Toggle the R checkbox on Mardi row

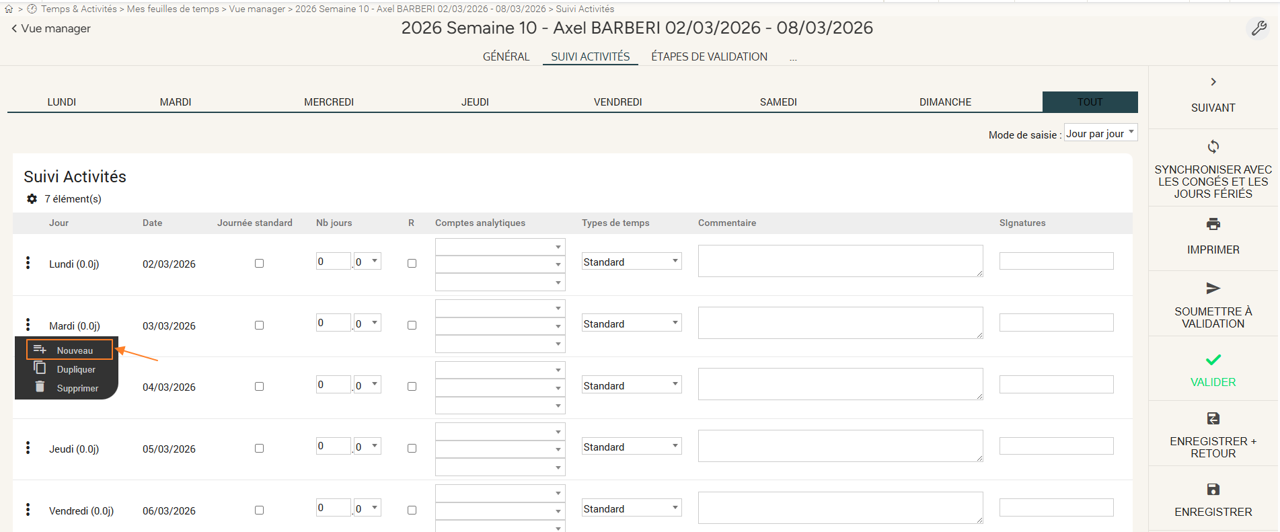click(x=412, y=326)
